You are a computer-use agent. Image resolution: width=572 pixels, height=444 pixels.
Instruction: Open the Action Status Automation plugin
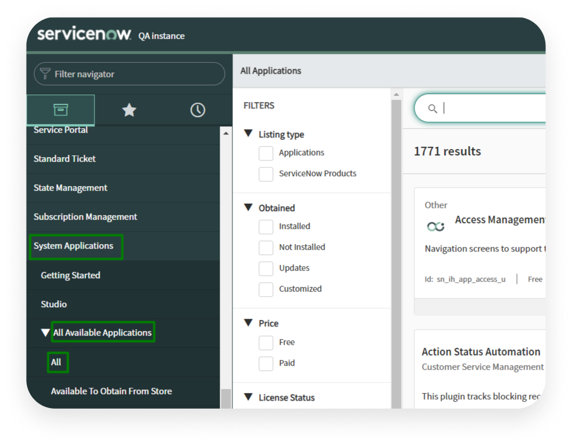coord(481,352)
